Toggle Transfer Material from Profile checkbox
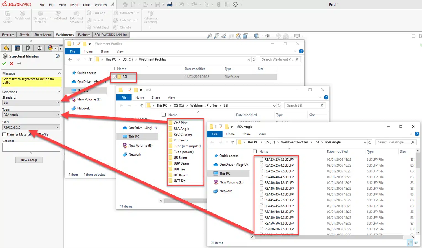 [x=4, y=134]
